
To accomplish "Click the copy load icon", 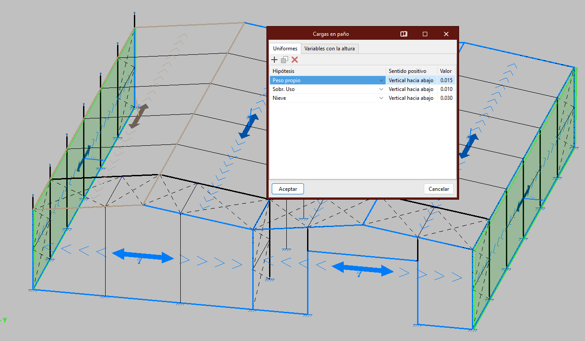I will click(285, 60).
